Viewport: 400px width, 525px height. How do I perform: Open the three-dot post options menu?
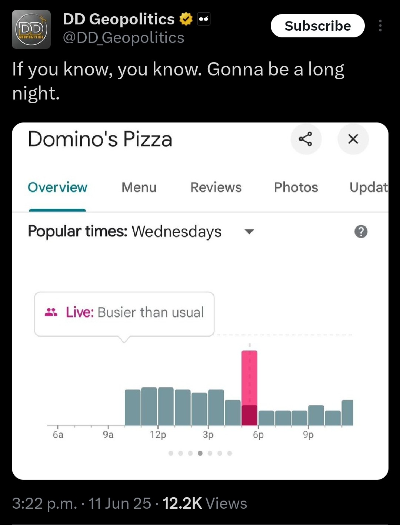[380, 26]
